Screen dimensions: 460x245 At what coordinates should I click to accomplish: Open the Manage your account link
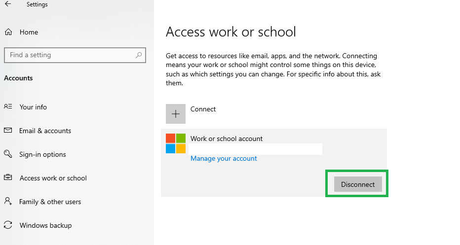[x=224, y=159]
